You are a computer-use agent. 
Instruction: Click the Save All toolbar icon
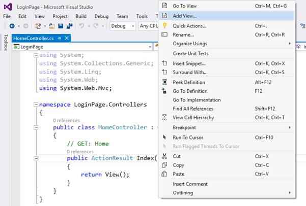(69, 26)
